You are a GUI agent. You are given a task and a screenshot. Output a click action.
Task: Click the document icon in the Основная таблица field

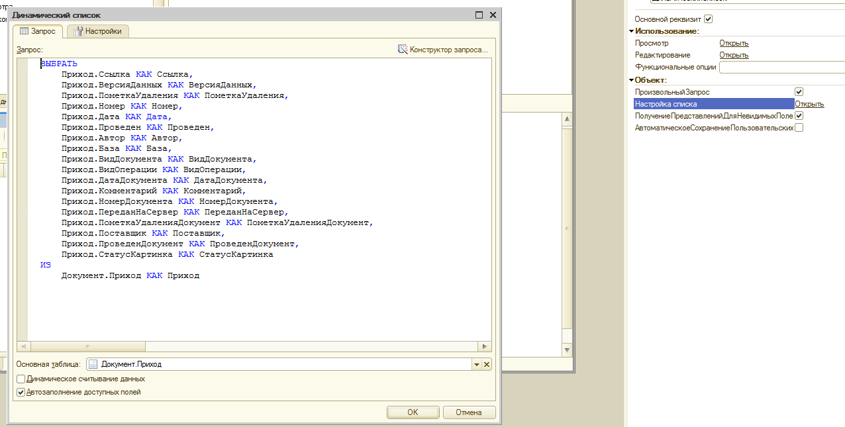tap(93, 364)
